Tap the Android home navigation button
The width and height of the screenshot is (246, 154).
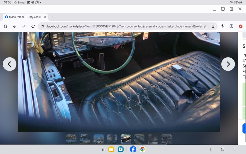coord(222,149)
